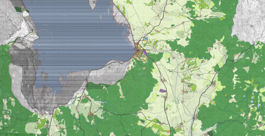Click the red dashed outline in the western lake
The image size is (265, 136).
(x=44, y=36)
